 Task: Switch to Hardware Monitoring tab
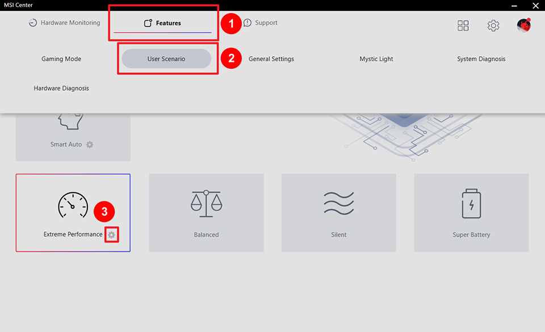coord(64,23)
